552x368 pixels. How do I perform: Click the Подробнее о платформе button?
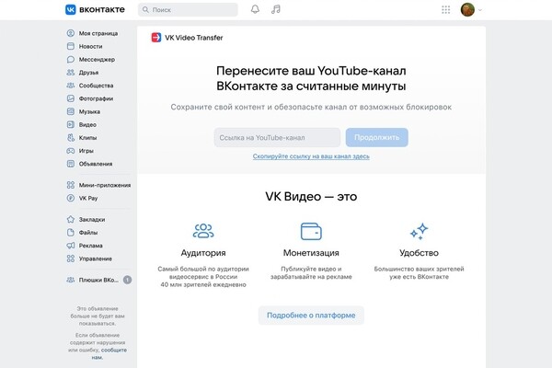click(311, 316)
